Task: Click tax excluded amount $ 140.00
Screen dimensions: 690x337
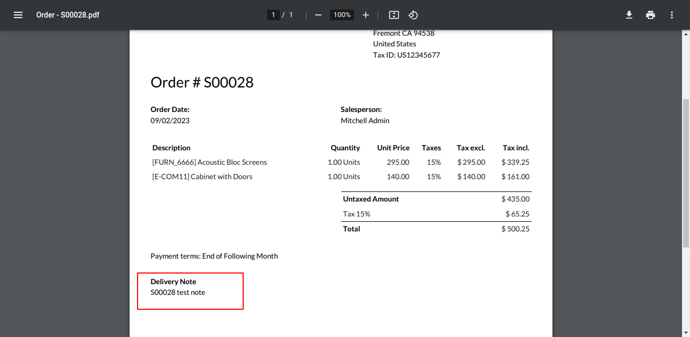Action: click(471, 176)
